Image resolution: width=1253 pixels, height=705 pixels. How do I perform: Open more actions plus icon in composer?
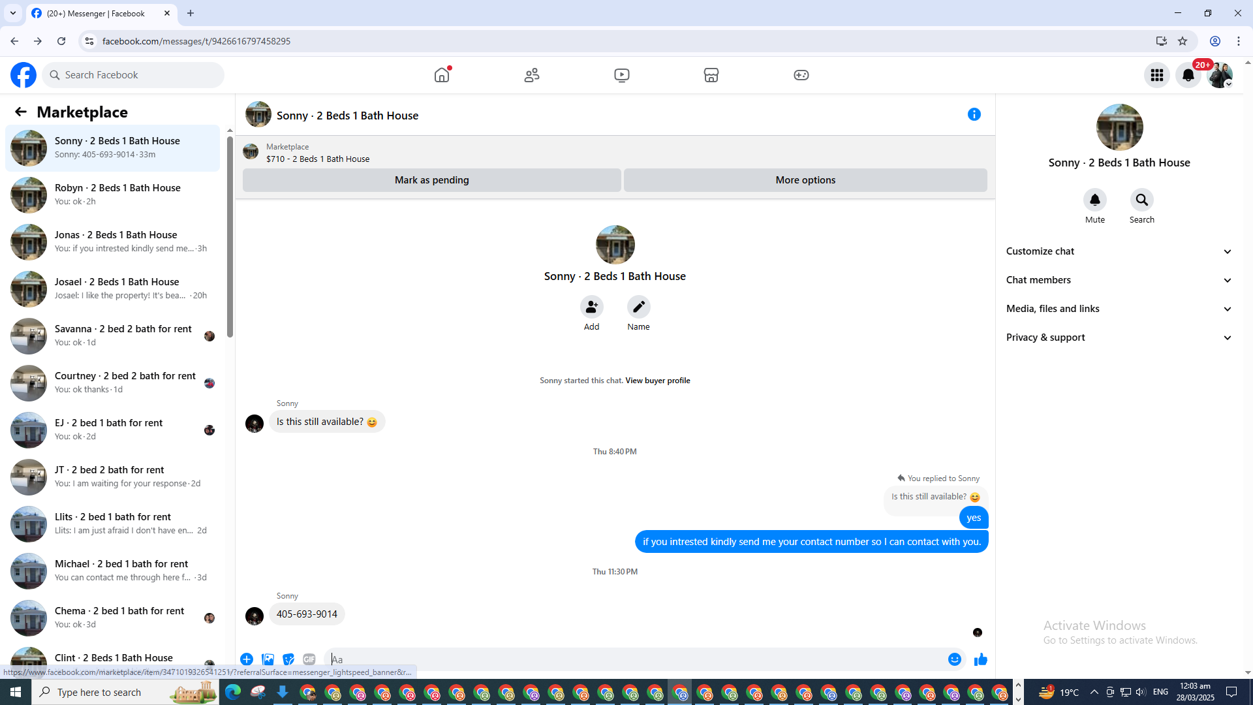(x=247, y=659)
